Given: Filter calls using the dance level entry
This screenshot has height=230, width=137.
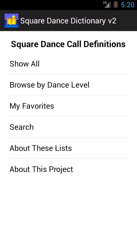Looking at the screenshot, I should point(68,85).
